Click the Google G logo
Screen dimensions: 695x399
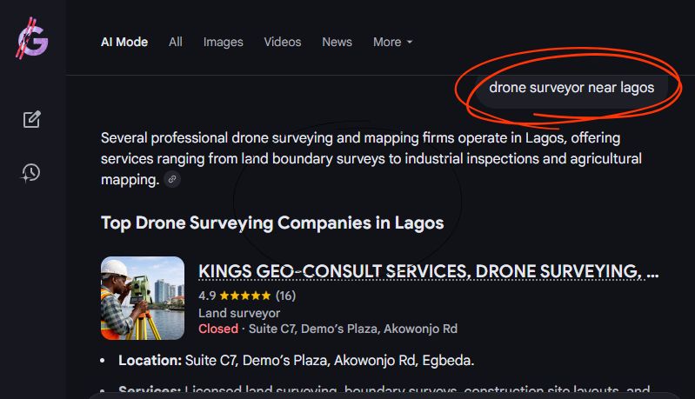pyautogui.click(x=32, y=39)
